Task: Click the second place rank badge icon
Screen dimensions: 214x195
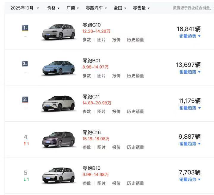Action: [x=25, y=64]
